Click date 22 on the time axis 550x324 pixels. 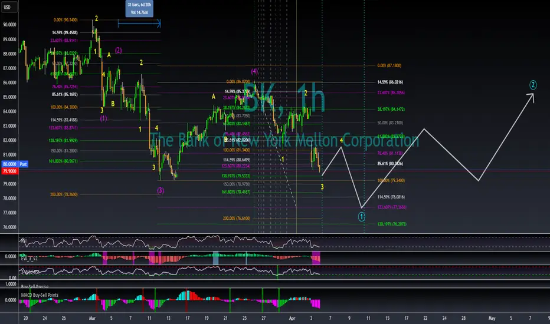click(425, 318)
